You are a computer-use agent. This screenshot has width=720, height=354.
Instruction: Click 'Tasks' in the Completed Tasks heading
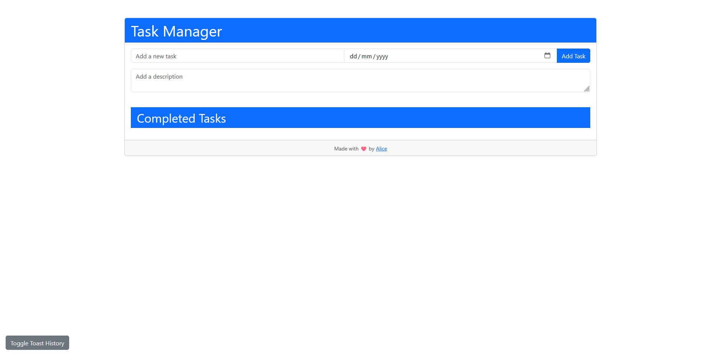tap(212, 119)
